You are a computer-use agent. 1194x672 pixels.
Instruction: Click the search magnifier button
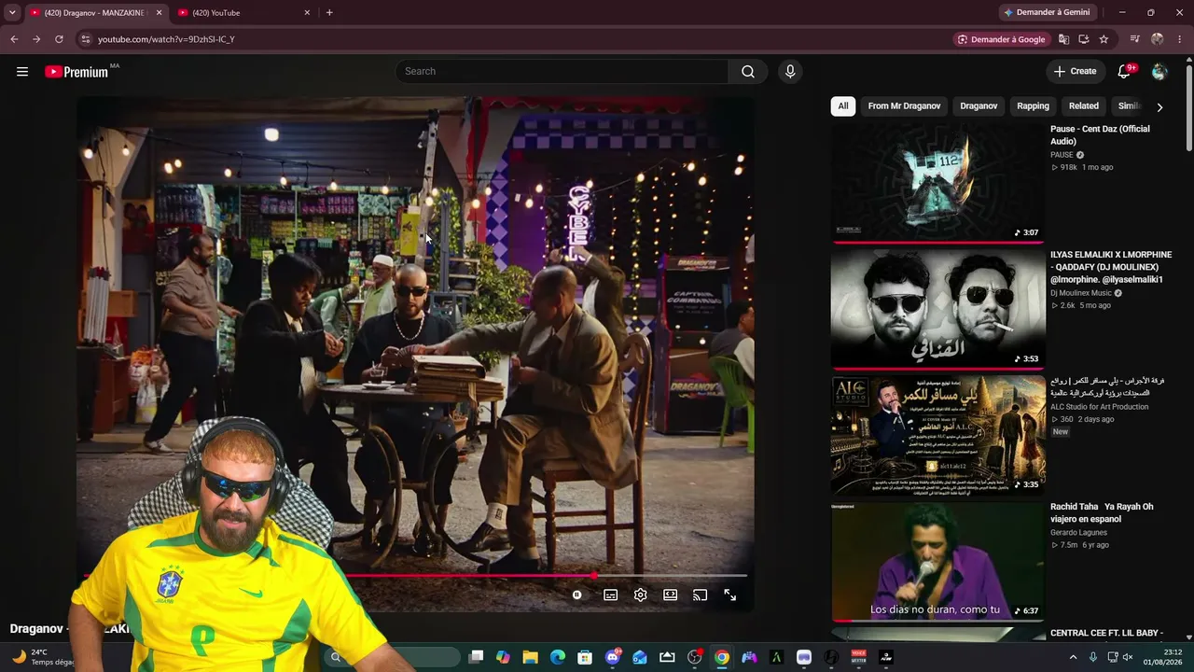(x=748, y=72)
